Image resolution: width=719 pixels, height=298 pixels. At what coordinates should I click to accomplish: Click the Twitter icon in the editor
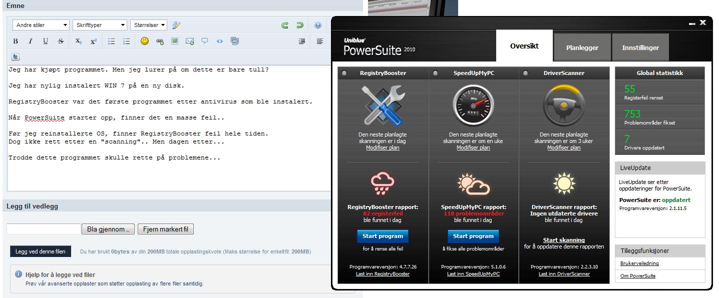16,57
